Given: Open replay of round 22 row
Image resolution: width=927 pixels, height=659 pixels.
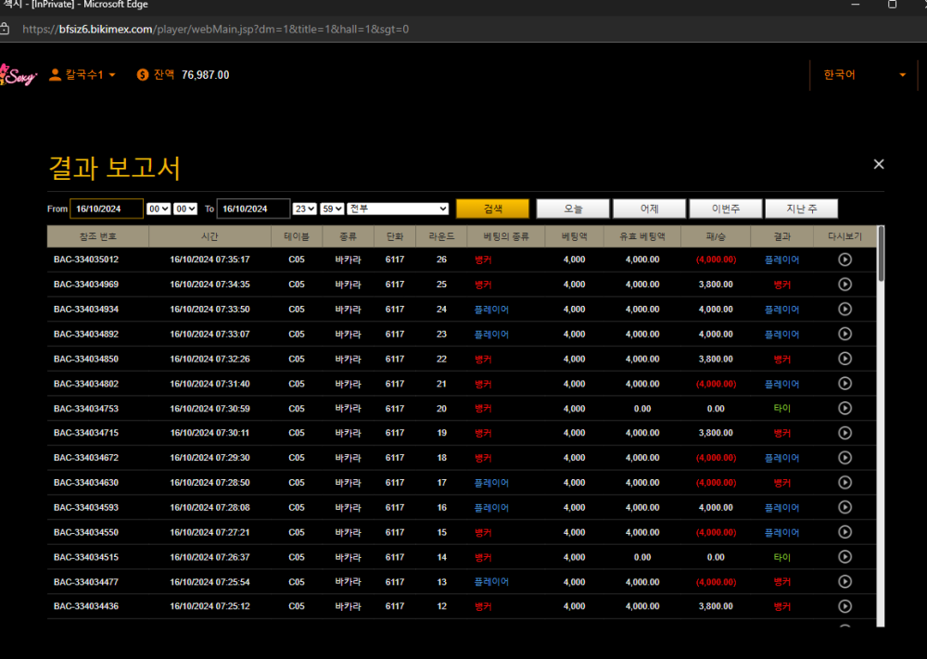Looking at the screenshot, I should (844, 359).
